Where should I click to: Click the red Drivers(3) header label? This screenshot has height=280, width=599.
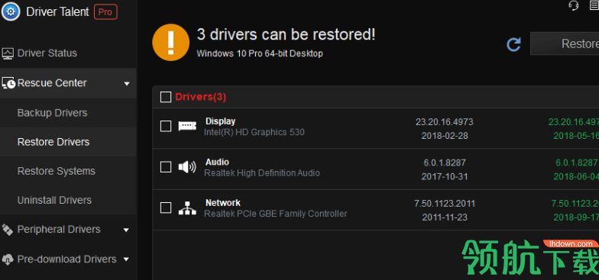(200, 98)
